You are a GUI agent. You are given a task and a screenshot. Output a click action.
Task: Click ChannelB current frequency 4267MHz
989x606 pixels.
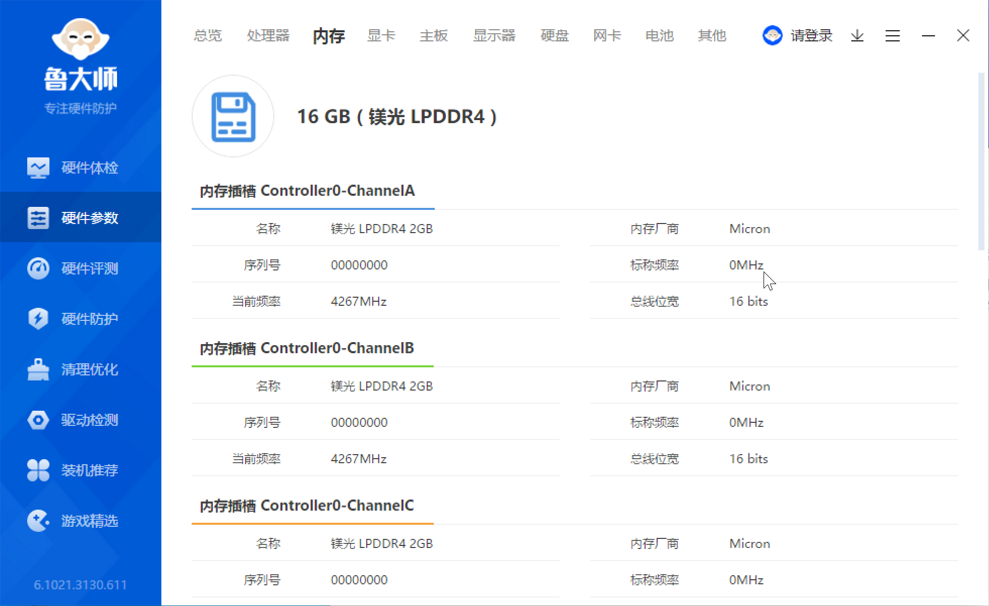point(359,459)
